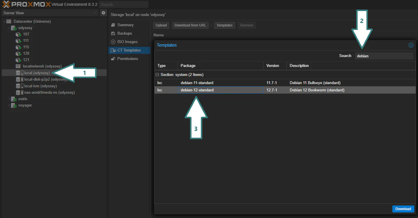Open the Permissions tab

[x=129, y=59]
